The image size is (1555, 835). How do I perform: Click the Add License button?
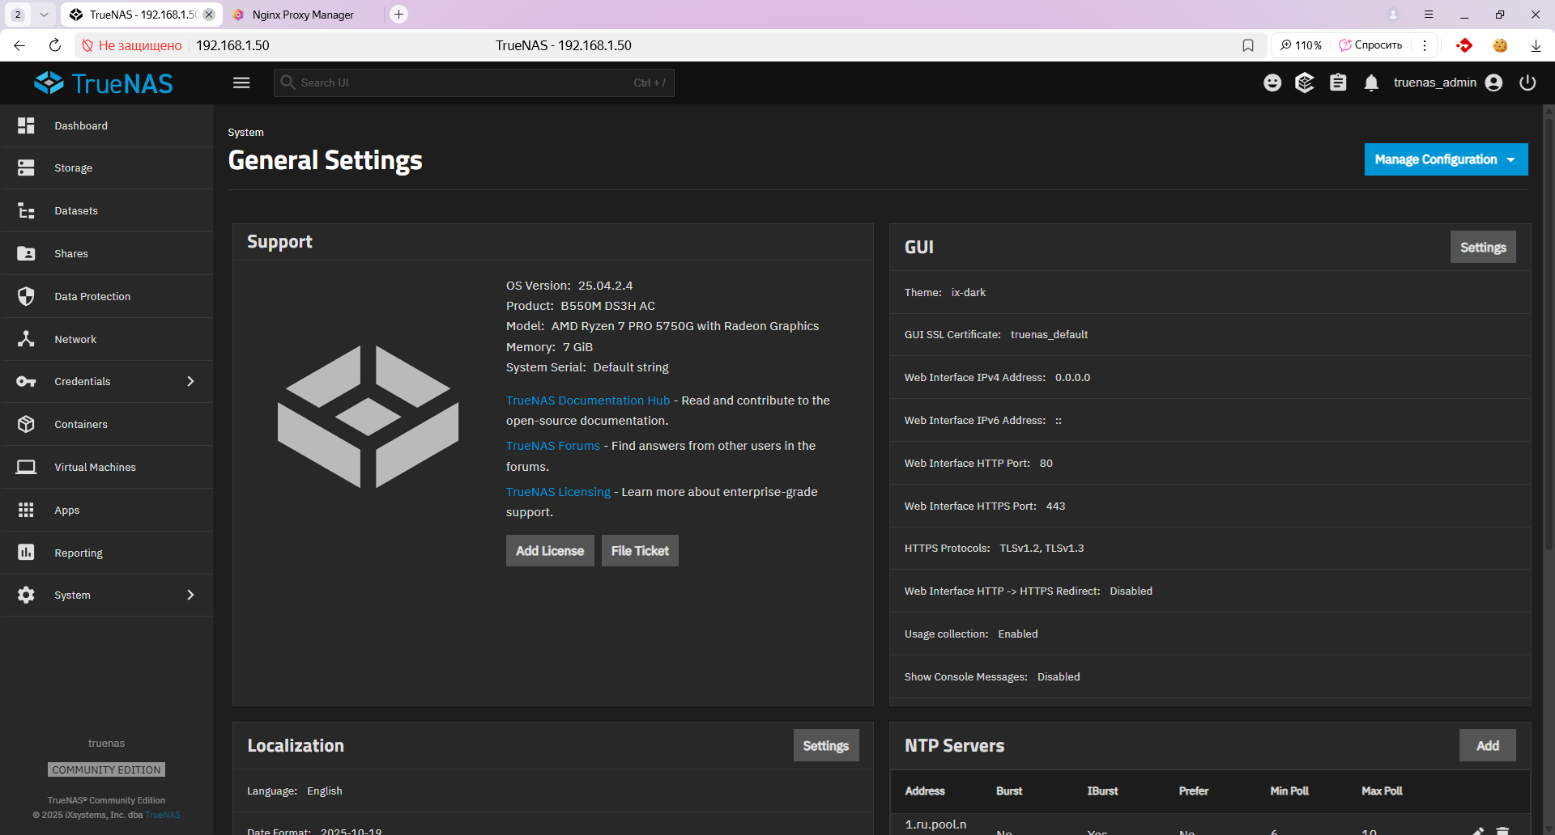point(550,551)
